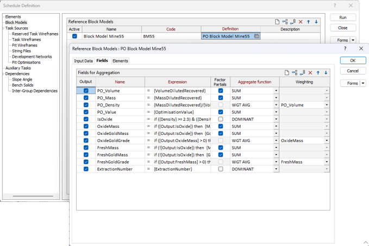
Task: Click the new item icon in Reference Block Models
Action: pos(277,22)
